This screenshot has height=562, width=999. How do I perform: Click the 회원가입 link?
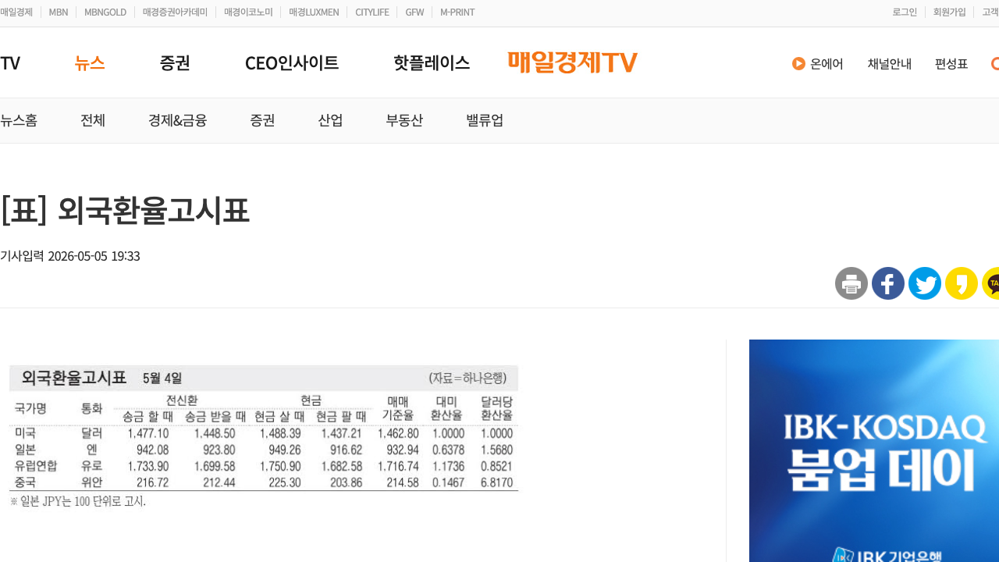tap(949, 12)
